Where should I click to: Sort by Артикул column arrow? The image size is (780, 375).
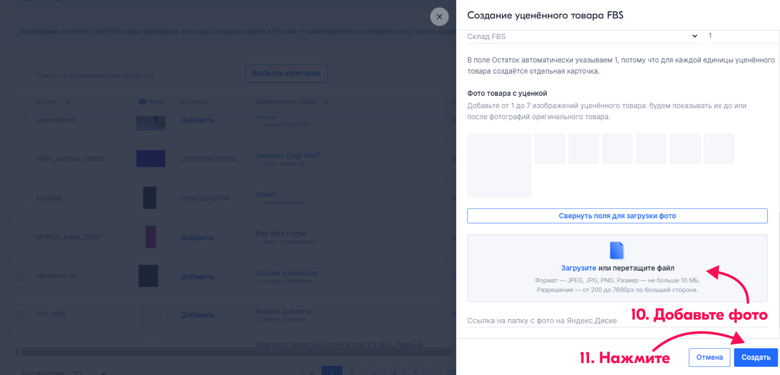68,102
